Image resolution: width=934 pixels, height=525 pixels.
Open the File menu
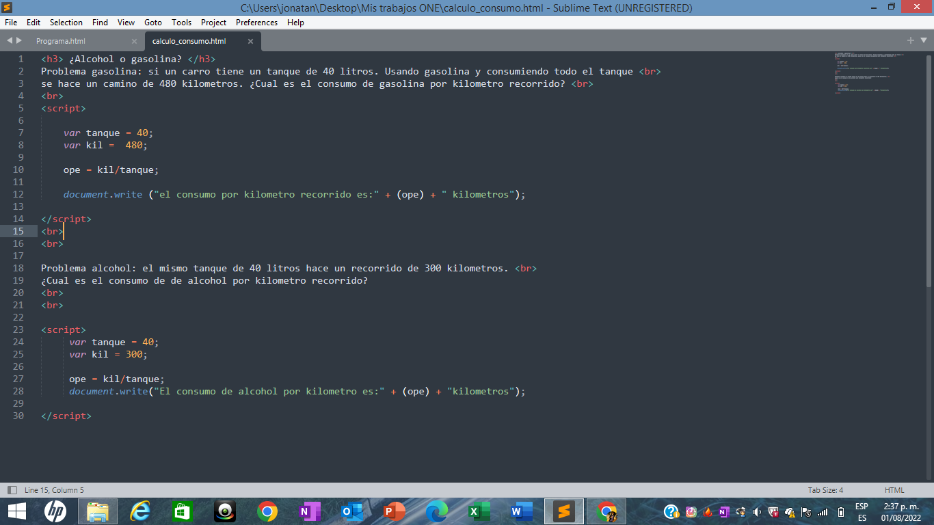pyautogui.click(x=11, y=23)
